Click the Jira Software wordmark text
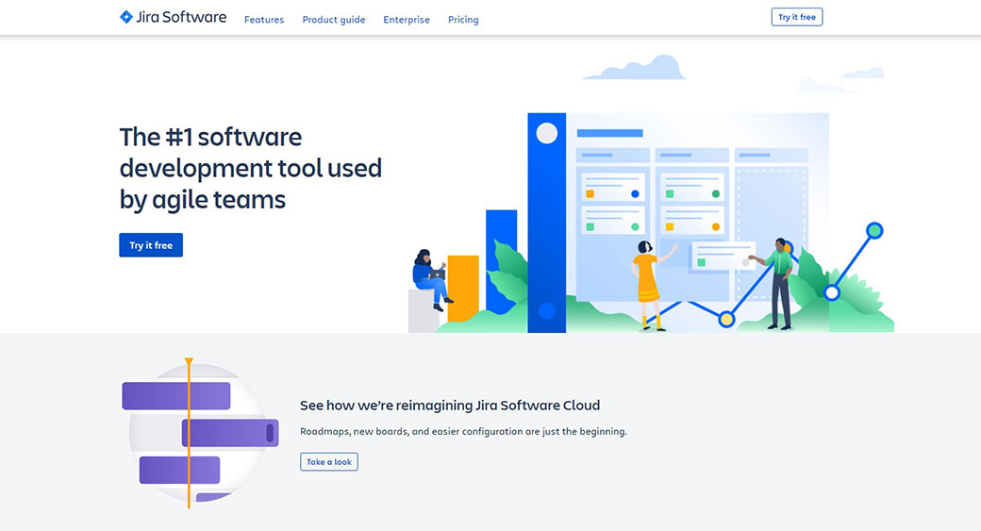Screen dimensions: 981x531 tap(182, 17)
